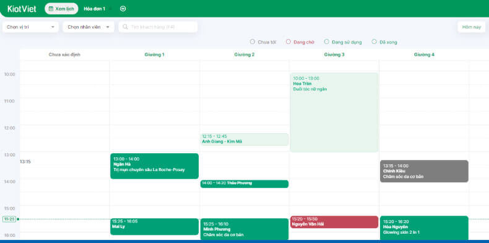Add a new invoice with plus icon
This screenshot has height=243, width=489.
tap(123, 9)
